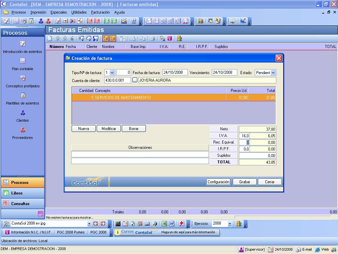Select the SERVICIOS DE MANTENIMIENTO invoice line
The height and width of the screenshot is (254, 338).
click(x=174, y=98)
